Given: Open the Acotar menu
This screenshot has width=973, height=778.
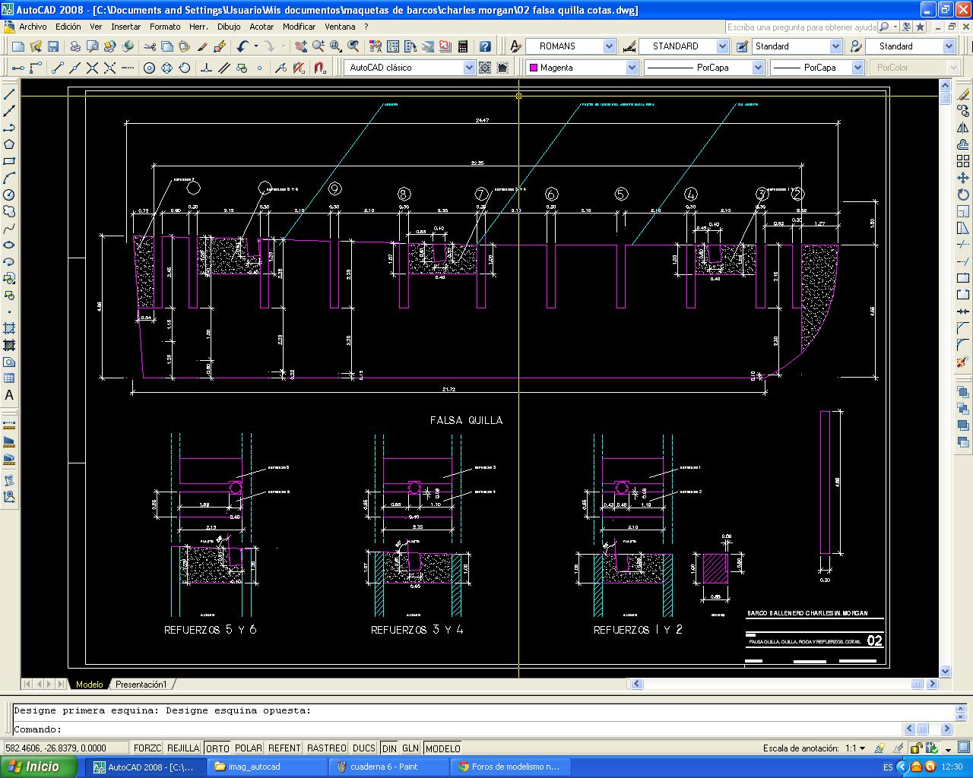Looking at the screenshot, I should tap(261, 27).
